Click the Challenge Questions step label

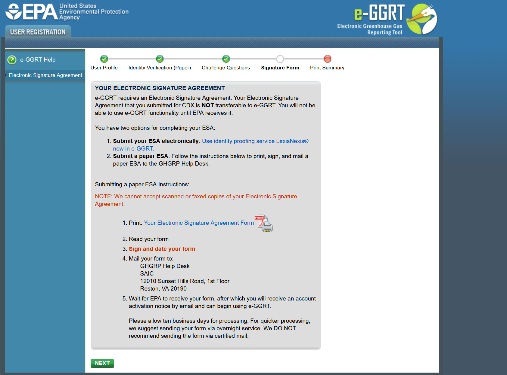pos(226,68)
